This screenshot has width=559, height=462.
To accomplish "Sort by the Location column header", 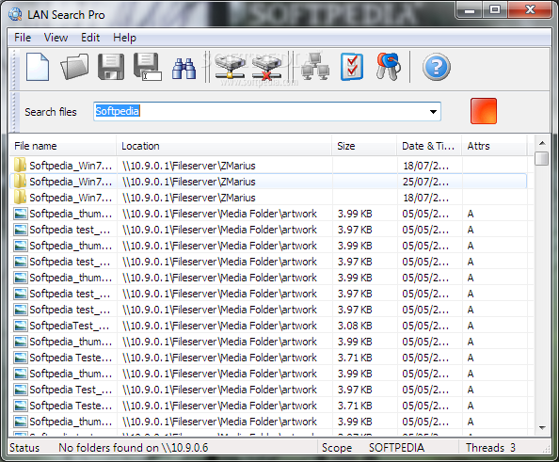I will 224,146.
